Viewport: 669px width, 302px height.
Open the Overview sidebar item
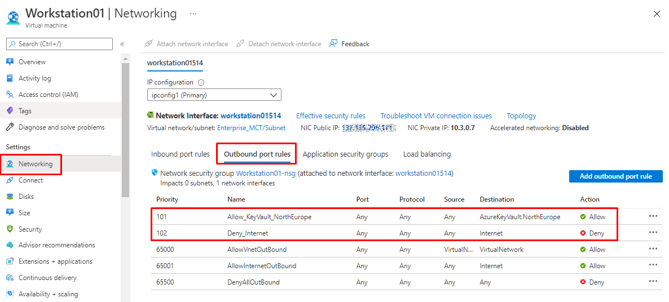32,62
